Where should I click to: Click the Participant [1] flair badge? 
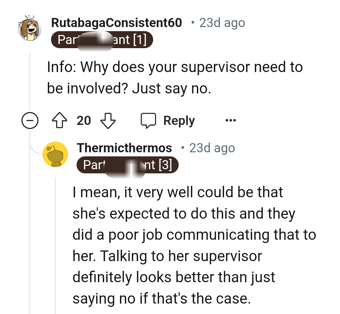(101, 39)
